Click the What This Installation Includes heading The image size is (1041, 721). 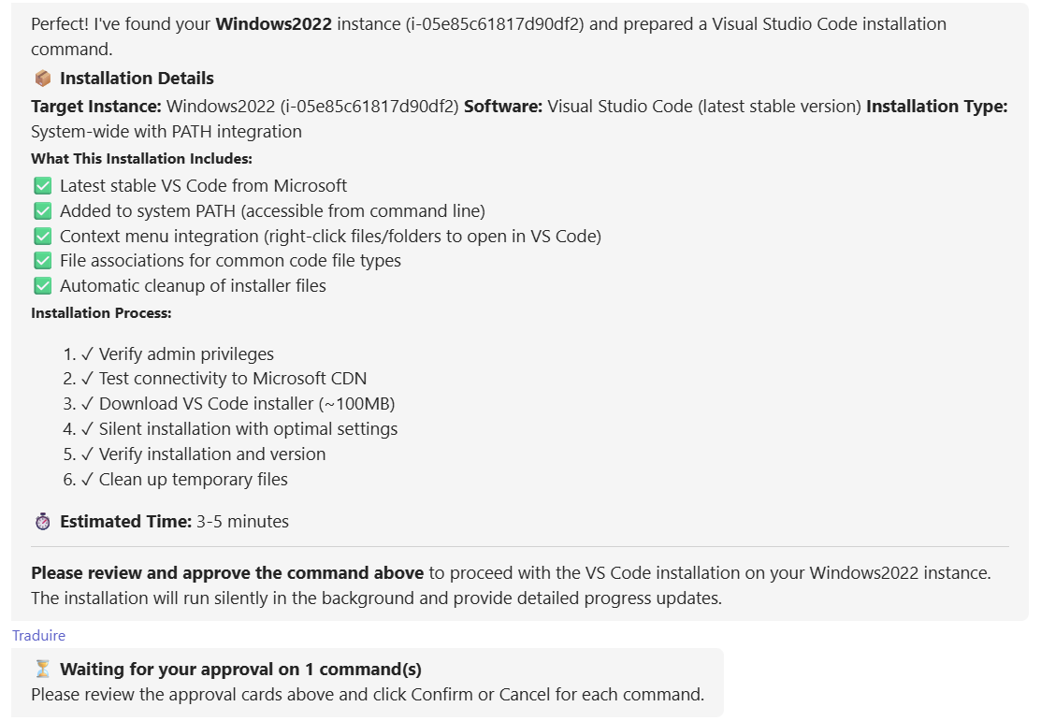click(x=141, y=159)
